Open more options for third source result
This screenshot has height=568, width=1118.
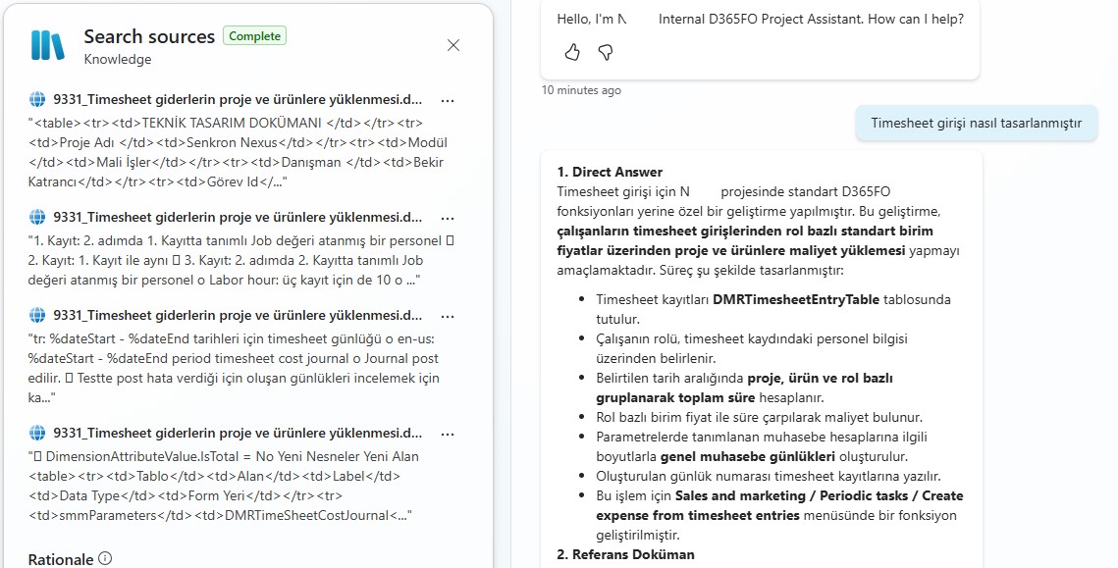point(448,316)
